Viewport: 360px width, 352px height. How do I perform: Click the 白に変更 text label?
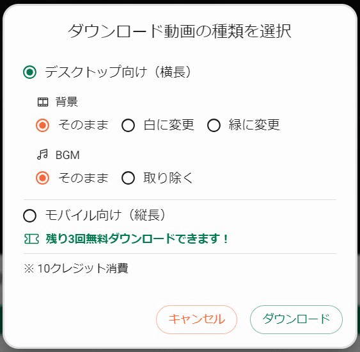[169, 125]
